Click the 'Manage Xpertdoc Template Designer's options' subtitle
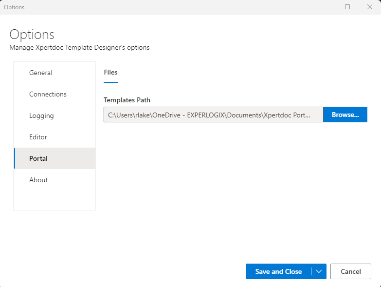Image resolution: width=381 pixels, height=287 pixels. point(79,47)
